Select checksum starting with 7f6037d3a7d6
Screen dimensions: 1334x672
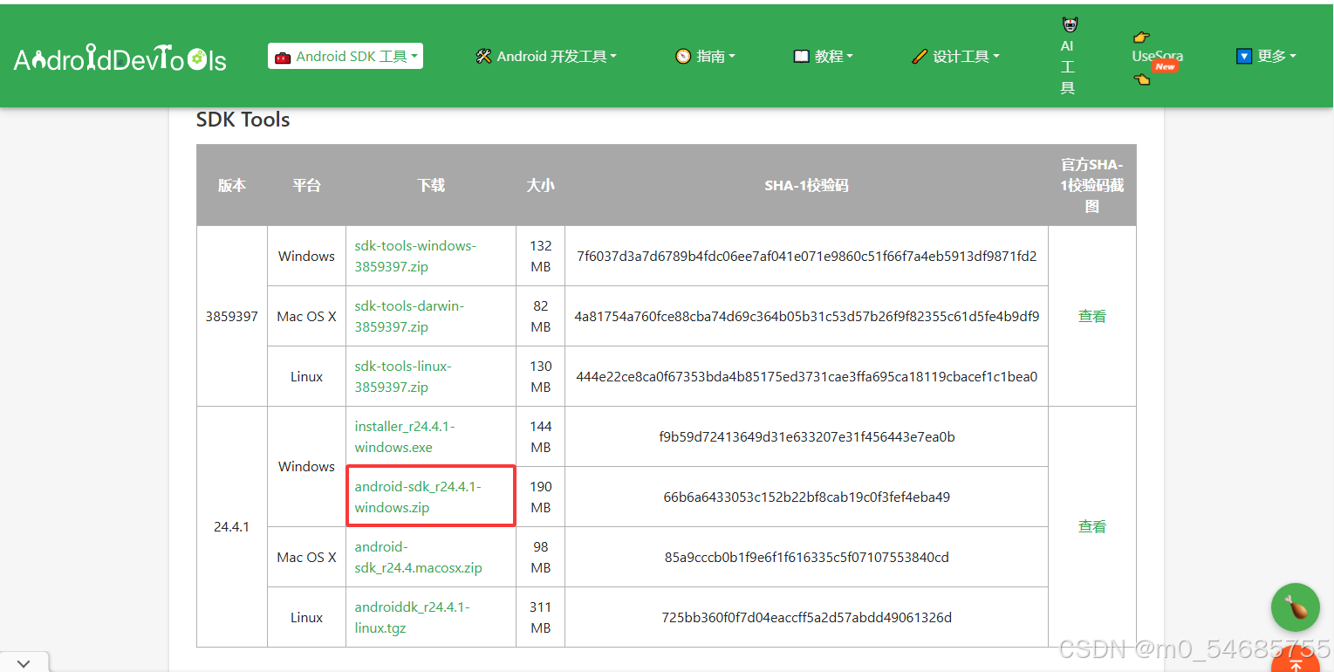click(807, 256)
